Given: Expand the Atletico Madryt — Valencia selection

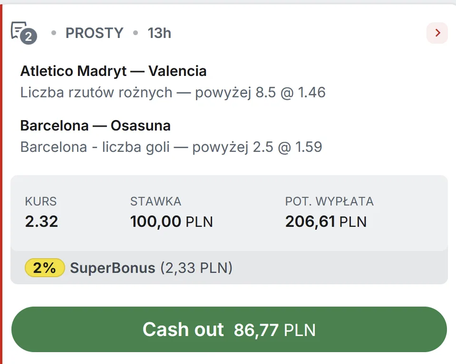Looking at the screenshot, I should [113, 71].
